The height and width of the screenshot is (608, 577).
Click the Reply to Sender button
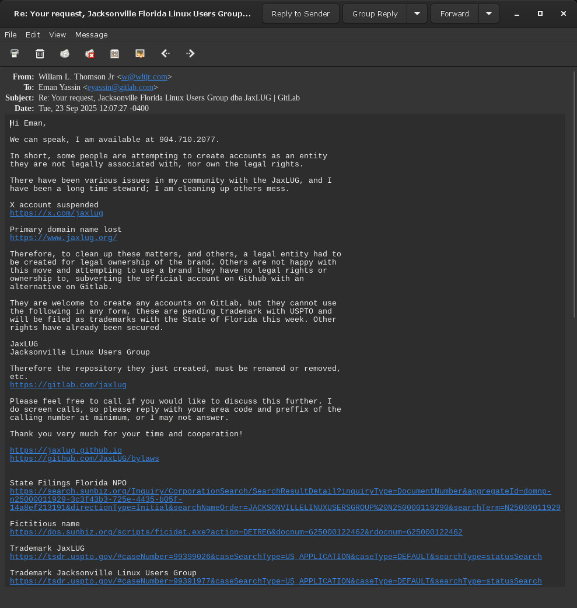(300, 13)
